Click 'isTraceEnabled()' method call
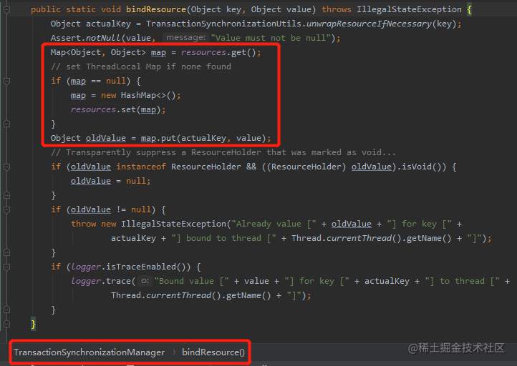The height and width of the screenshot is (366, 517). tap(148, 267)
